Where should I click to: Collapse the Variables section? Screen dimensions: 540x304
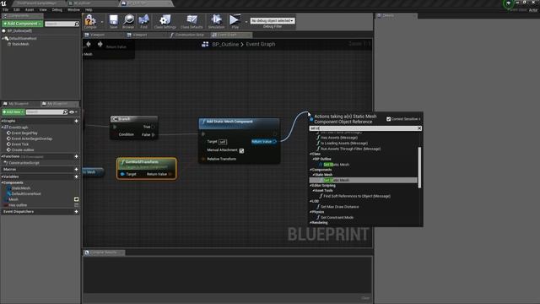[x=2, y=176]
